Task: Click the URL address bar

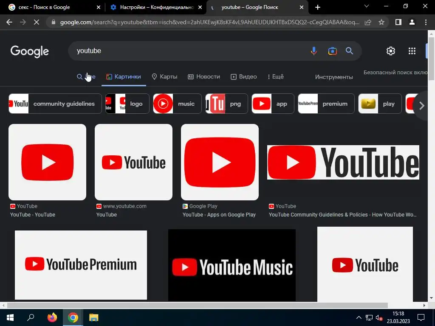Action: pos(209,22)
